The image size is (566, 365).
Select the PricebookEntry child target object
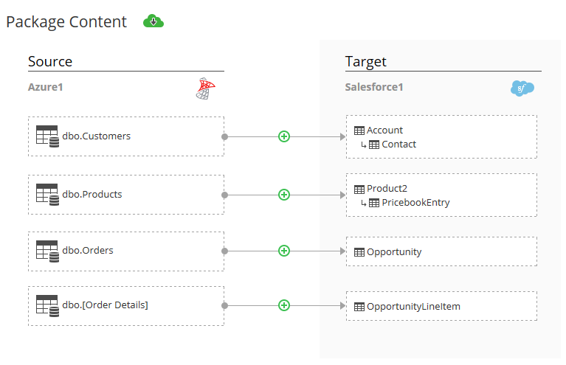click(416, 203)
